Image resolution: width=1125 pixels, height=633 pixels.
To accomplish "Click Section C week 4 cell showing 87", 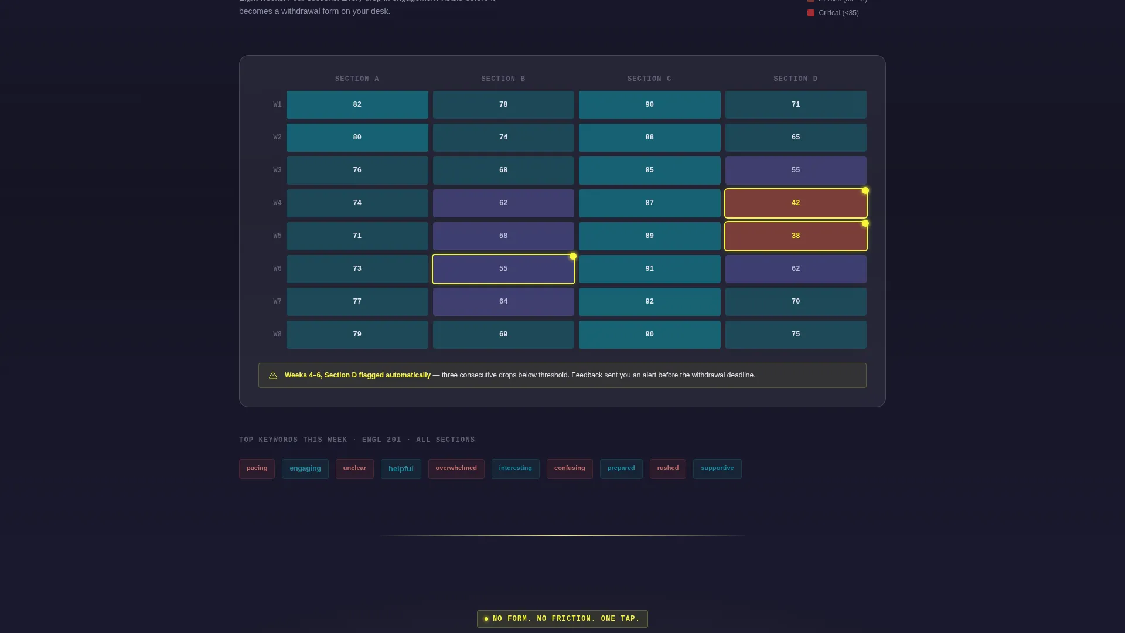I will pos(650,203).
